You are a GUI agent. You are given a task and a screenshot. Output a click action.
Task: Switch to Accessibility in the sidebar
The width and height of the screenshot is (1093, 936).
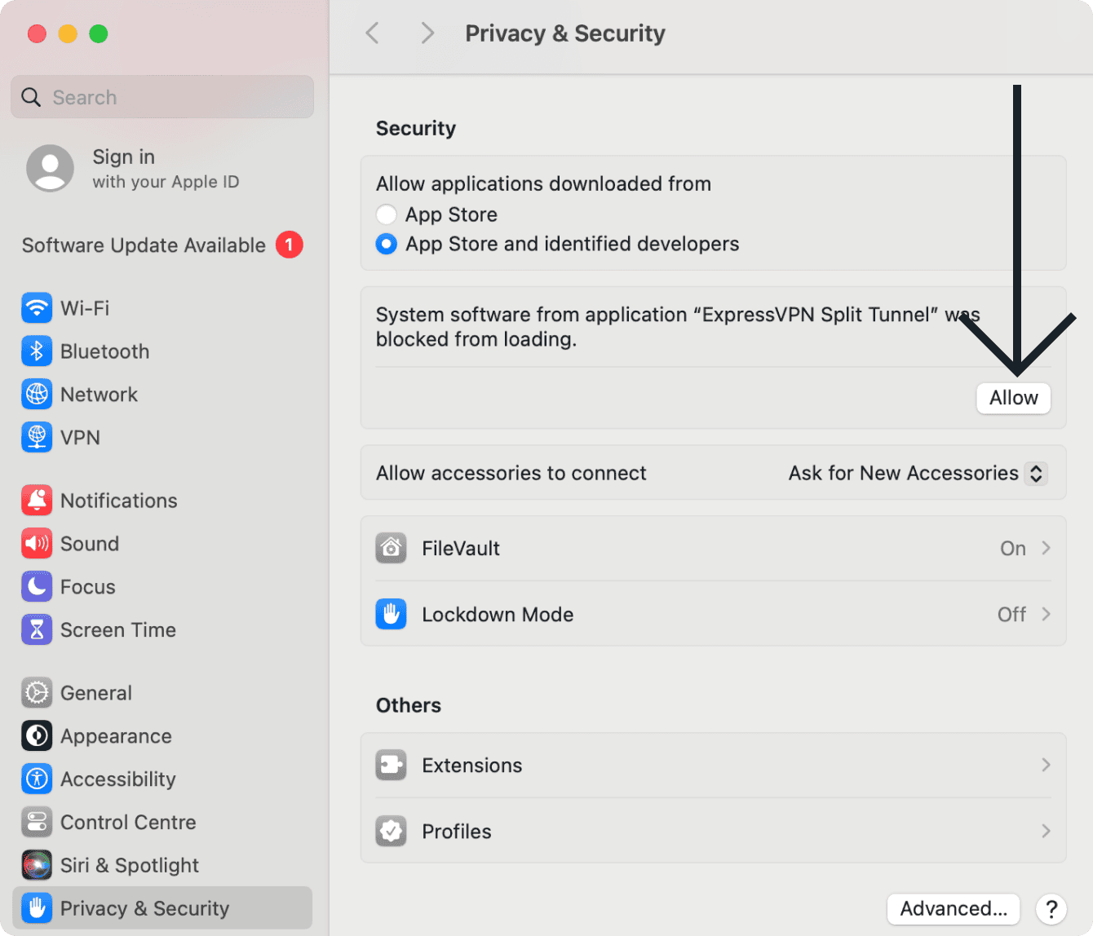tap(117, 779)
